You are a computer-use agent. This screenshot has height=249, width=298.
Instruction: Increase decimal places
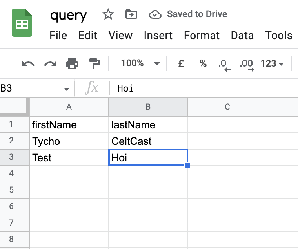pos(247,65)
